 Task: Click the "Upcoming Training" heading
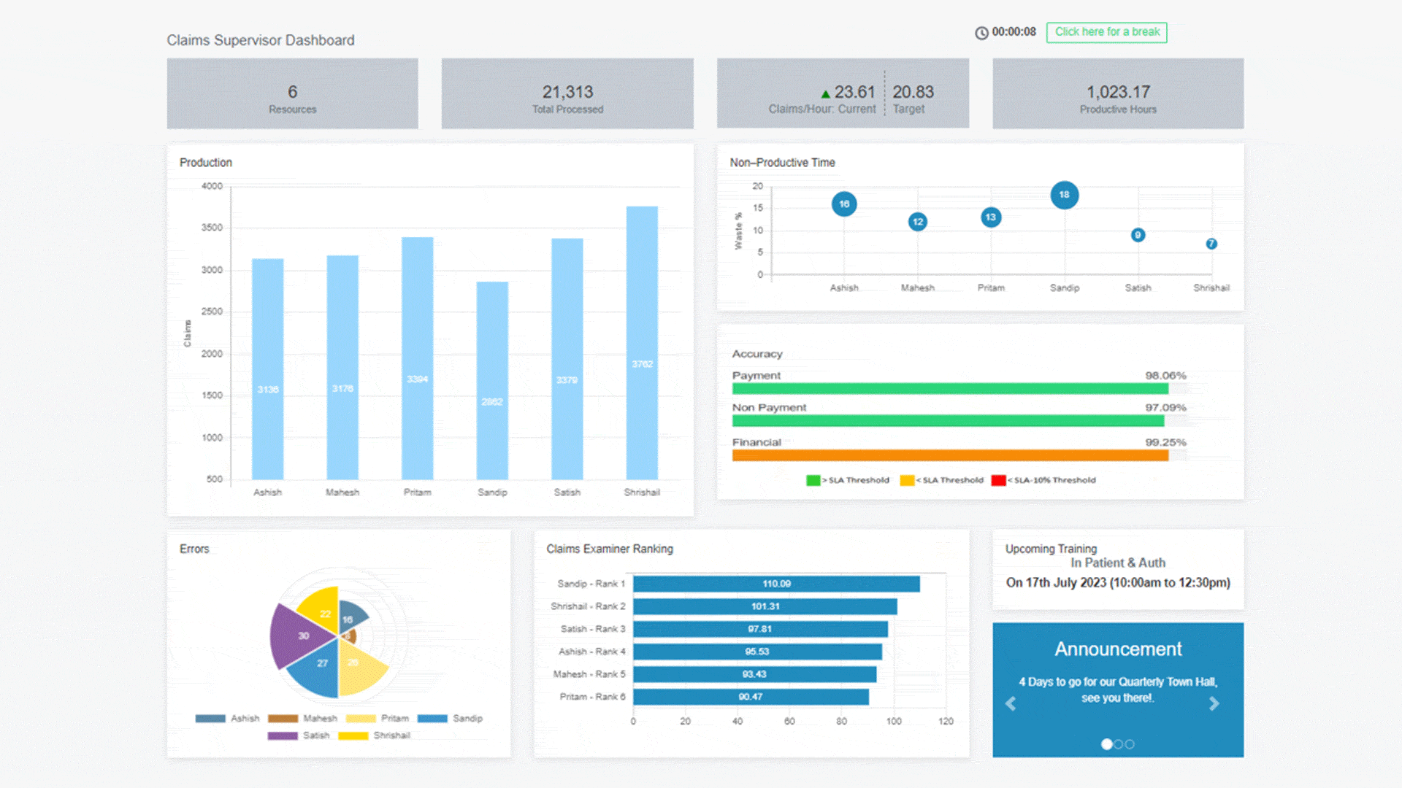(x=1051, y=549)
